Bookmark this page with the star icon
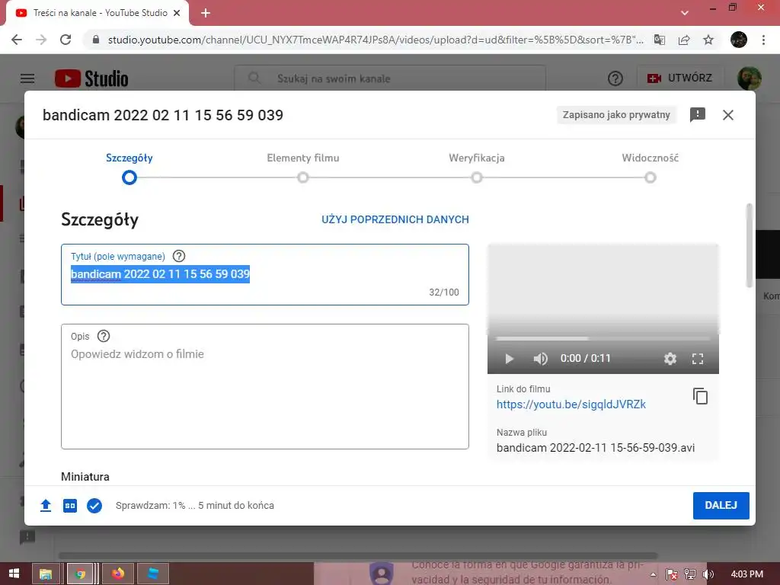Screen dimensions: 780x585 click(708, 40)
